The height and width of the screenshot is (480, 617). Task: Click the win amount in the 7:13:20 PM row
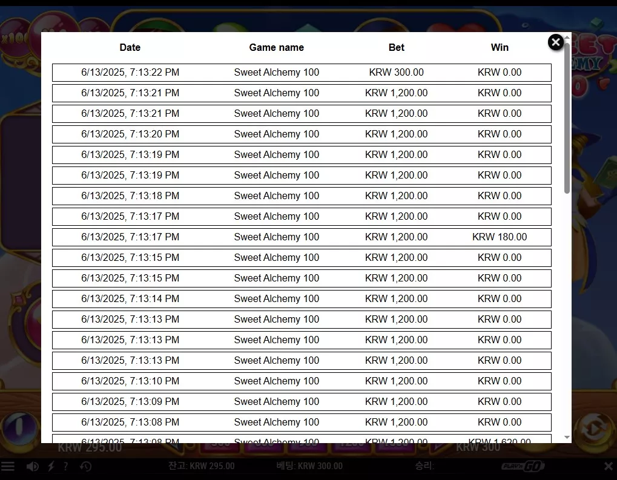coord(500,134)
